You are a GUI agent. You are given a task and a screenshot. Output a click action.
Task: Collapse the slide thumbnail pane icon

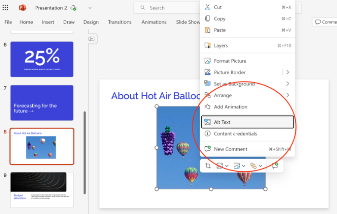coord(91,39)
